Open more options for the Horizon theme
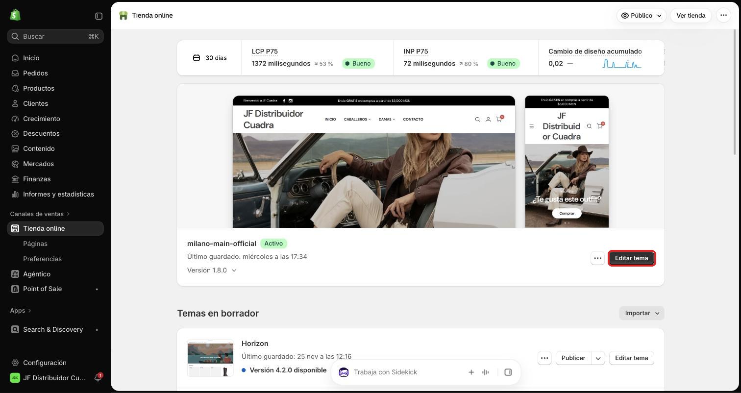The width and height of the screenshot is (741, 393). 544,358
